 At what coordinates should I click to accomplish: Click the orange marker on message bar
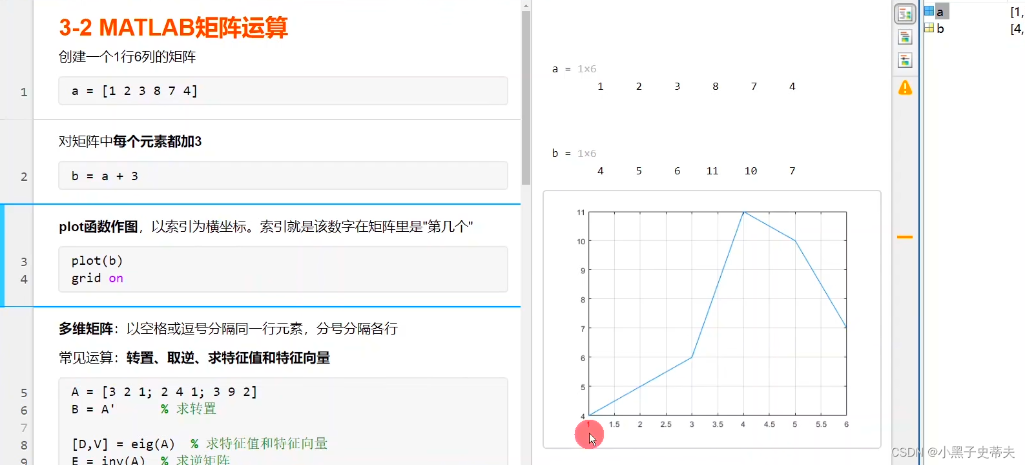(905, 237)
